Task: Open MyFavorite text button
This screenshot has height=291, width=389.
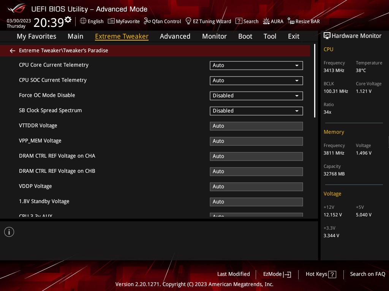Action: (128, 21)
